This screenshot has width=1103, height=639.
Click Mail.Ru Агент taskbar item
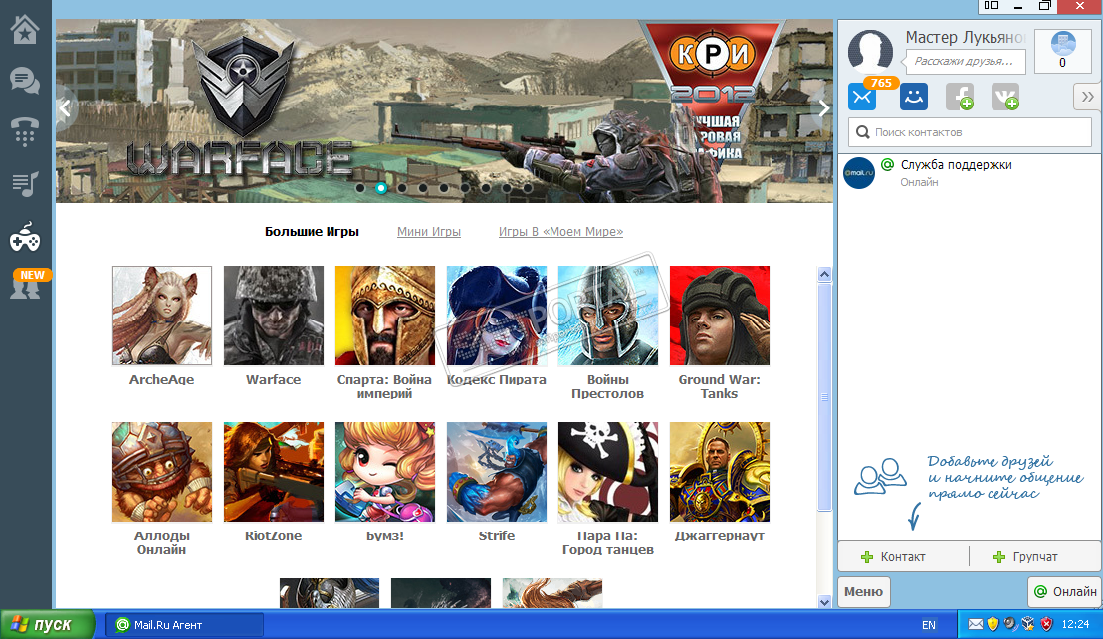tap(184, 624)
